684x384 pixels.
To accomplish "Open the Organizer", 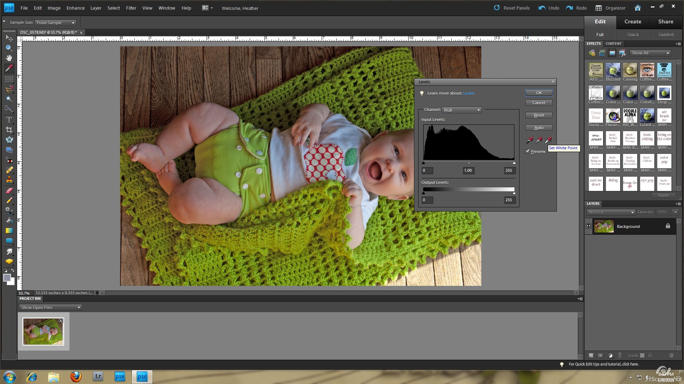I will (x=610, y=8).
